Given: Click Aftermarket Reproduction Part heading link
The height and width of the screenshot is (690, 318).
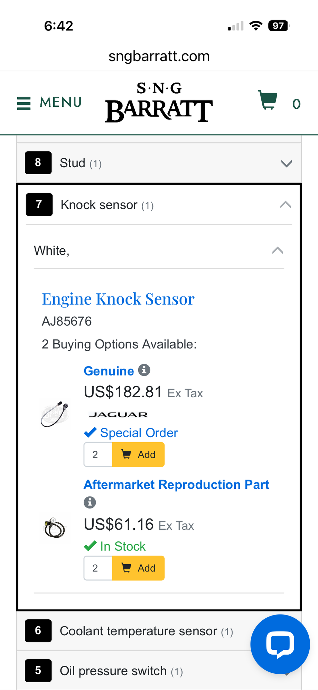Looking at the screenshot, I should pos(176,485).
